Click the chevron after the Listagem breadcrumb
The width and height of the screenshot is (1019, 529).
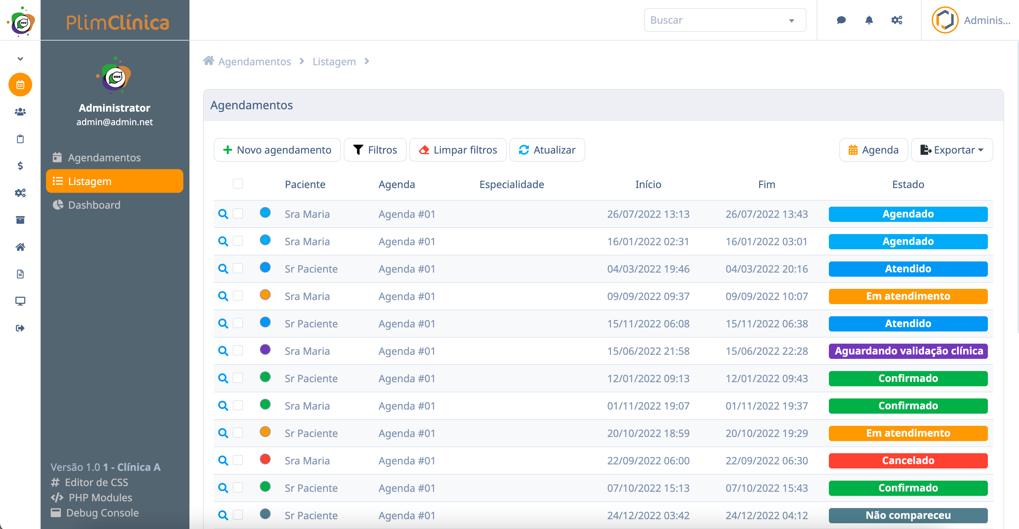[367, 61]
